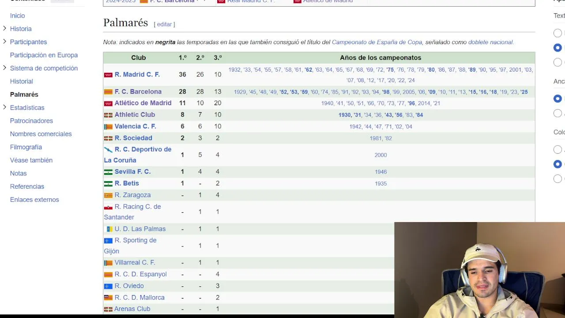Open the Villarreal C. F. link

pyautogui.click(x=135, y=263)
